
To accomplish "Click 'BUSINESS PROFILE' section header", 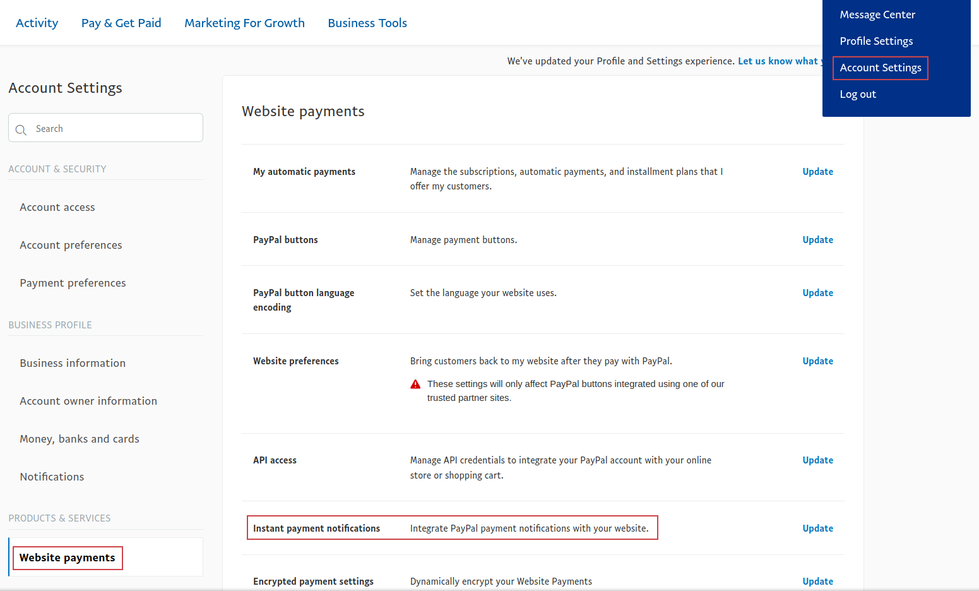I will click(50, 325).
